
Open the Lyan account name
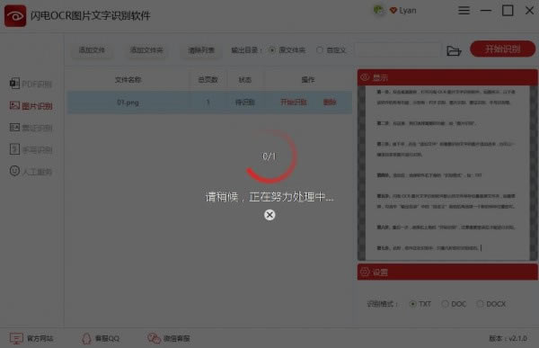pos(408,11)
